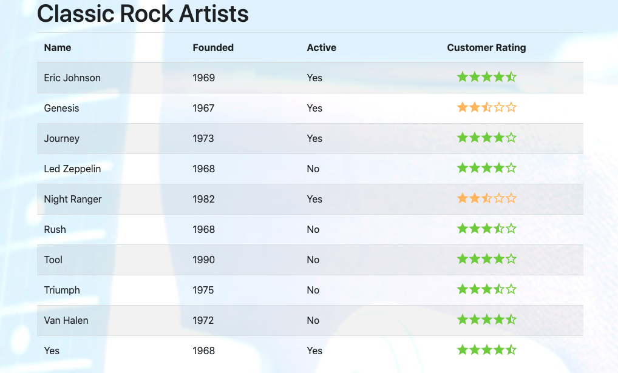Click the fifth star in Eric Johnson's rating

tap(511, 77)
